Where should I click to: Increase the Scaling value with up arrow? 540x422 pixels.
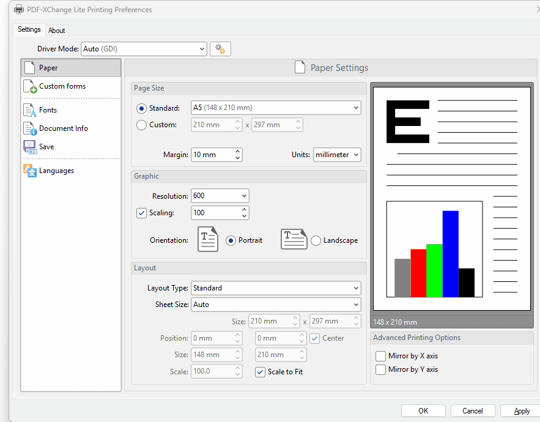pyautogui.click(x=244, y=209)
